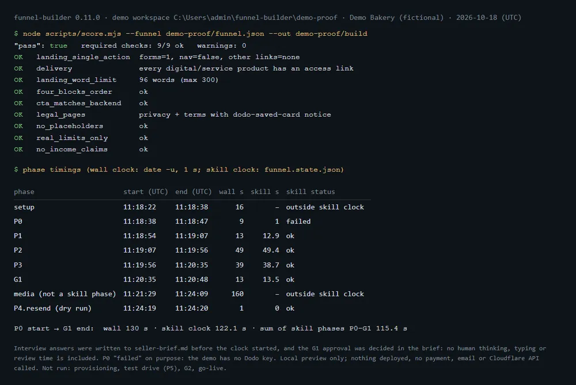Click 'privacy + terms with dodo-saved-card notice'
The height and width of the screenshot is (385, 576).
coord(235,115)
